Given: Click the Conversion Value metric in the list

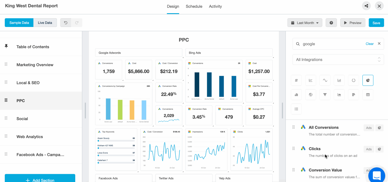Looking at the screenshot, I should pos(325,170).
